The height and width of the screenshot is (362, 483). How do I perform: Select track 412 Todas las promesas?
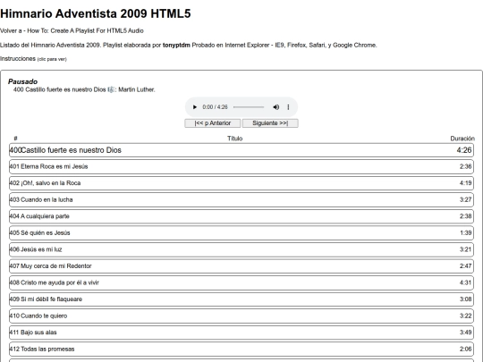point(241,349)
